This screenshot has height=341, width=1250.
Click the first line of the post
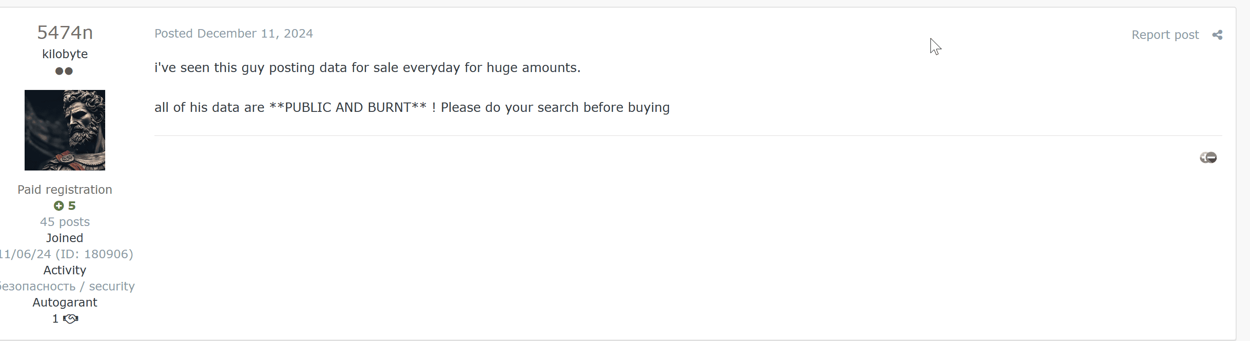[x=367, y=68]
